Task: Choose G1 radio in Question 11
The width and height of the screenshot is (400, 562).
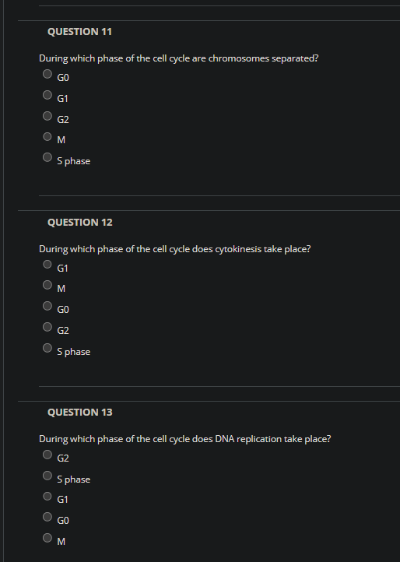Action: 47,95
